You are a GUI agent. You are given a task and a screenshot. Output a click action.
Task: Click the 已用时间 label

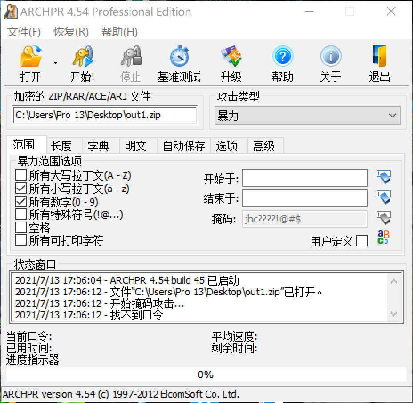coord(29,348)
